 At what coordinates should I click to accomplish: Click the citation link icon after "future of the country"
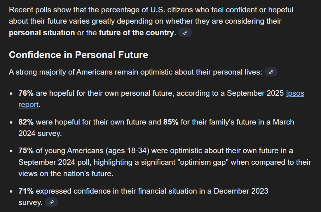(x=185, y=33)
